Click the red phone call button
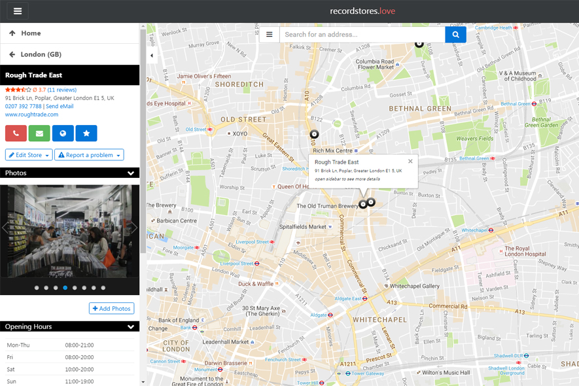The image size is (579, 386). pos(16,133)
